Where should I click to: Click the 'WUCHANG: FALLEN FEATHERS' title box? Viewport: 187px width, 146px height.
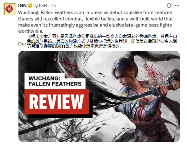55,81
